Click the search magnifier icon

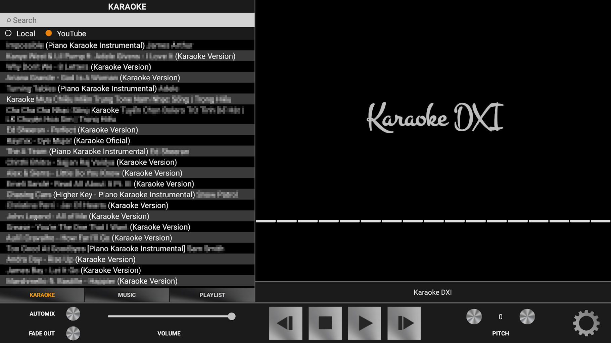click(9, 20)
